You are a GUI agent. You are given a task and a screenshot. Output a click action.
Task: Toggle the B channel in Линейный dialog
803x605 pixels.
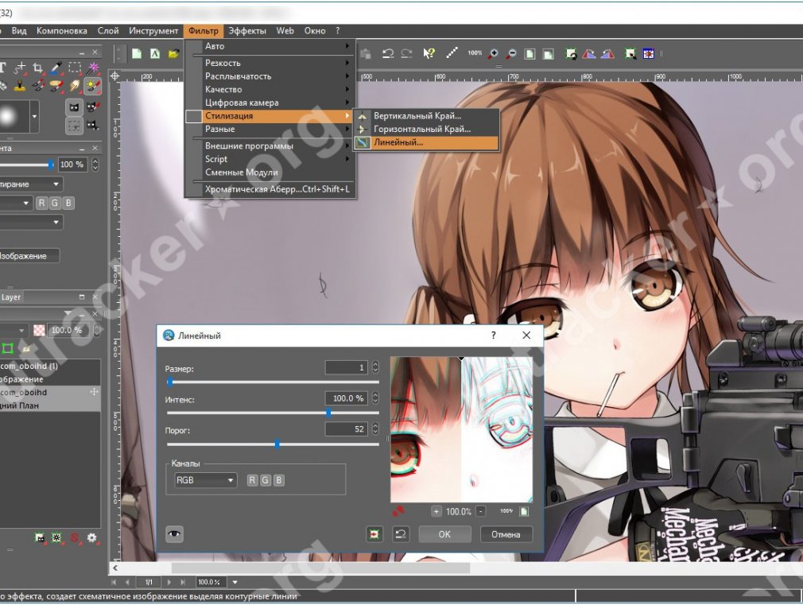[278, 480]
